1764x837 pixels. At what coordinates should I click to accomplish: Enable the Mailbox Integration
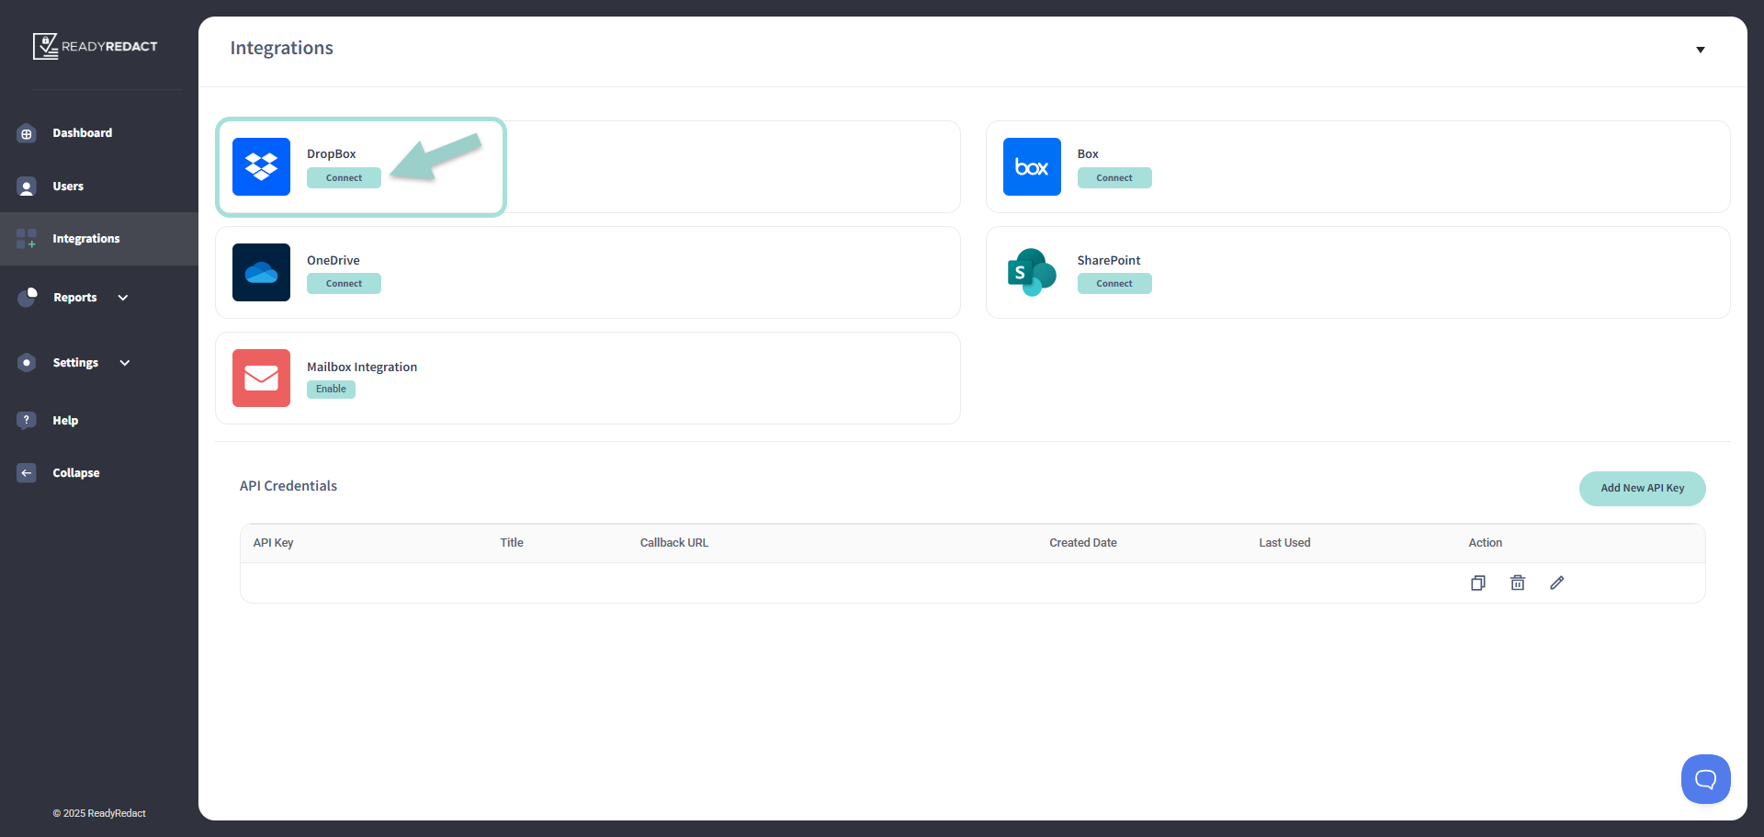[331, 390]
